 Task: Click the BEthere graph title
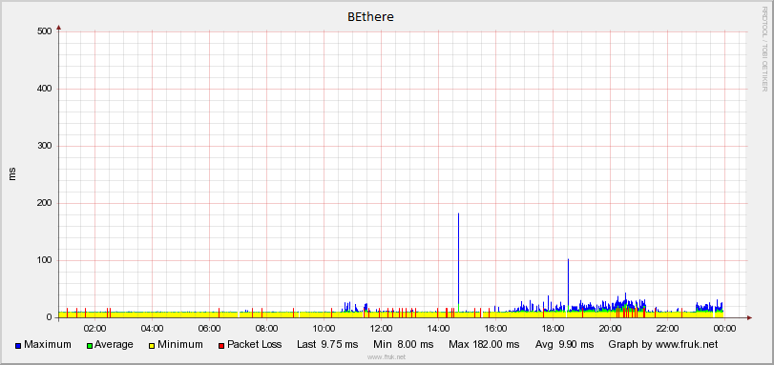(370, 17)
